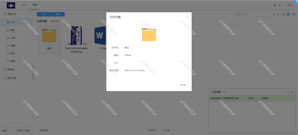This screenshot has height=135, width=298.
Task: Click the 全部文件 breadcrumb
Action: [55, 21]
